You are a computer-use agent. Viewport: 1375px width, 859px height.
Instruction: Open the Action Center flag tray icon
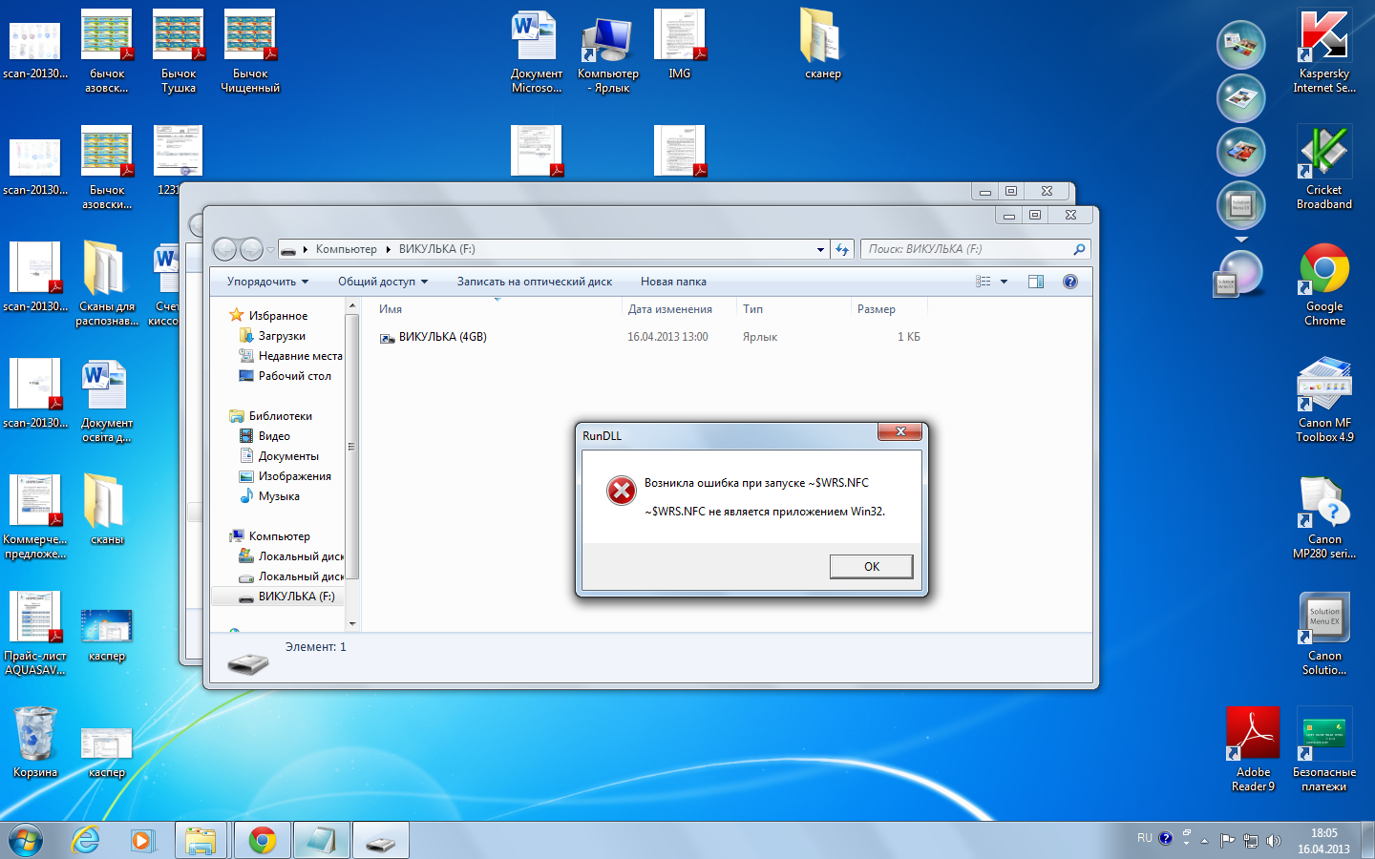click(x=1228, y=840)
